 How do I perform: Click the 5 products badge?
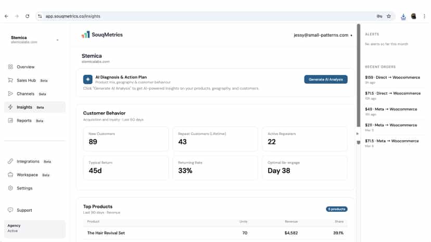[x=337, y=209]
